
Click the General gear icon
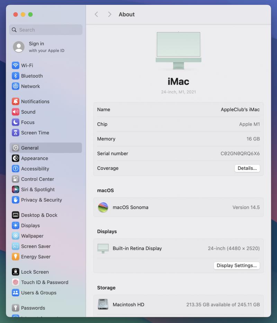16,148
